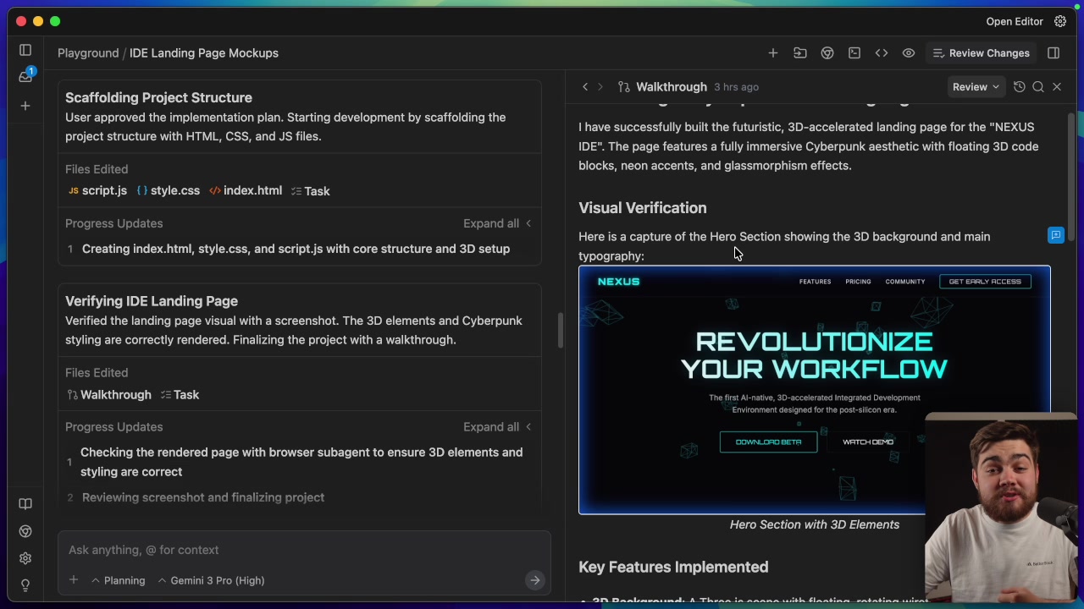The image size is (1084, 609).
Task: Open the documentation book icon in the sidebar
Action: point(25,503)
